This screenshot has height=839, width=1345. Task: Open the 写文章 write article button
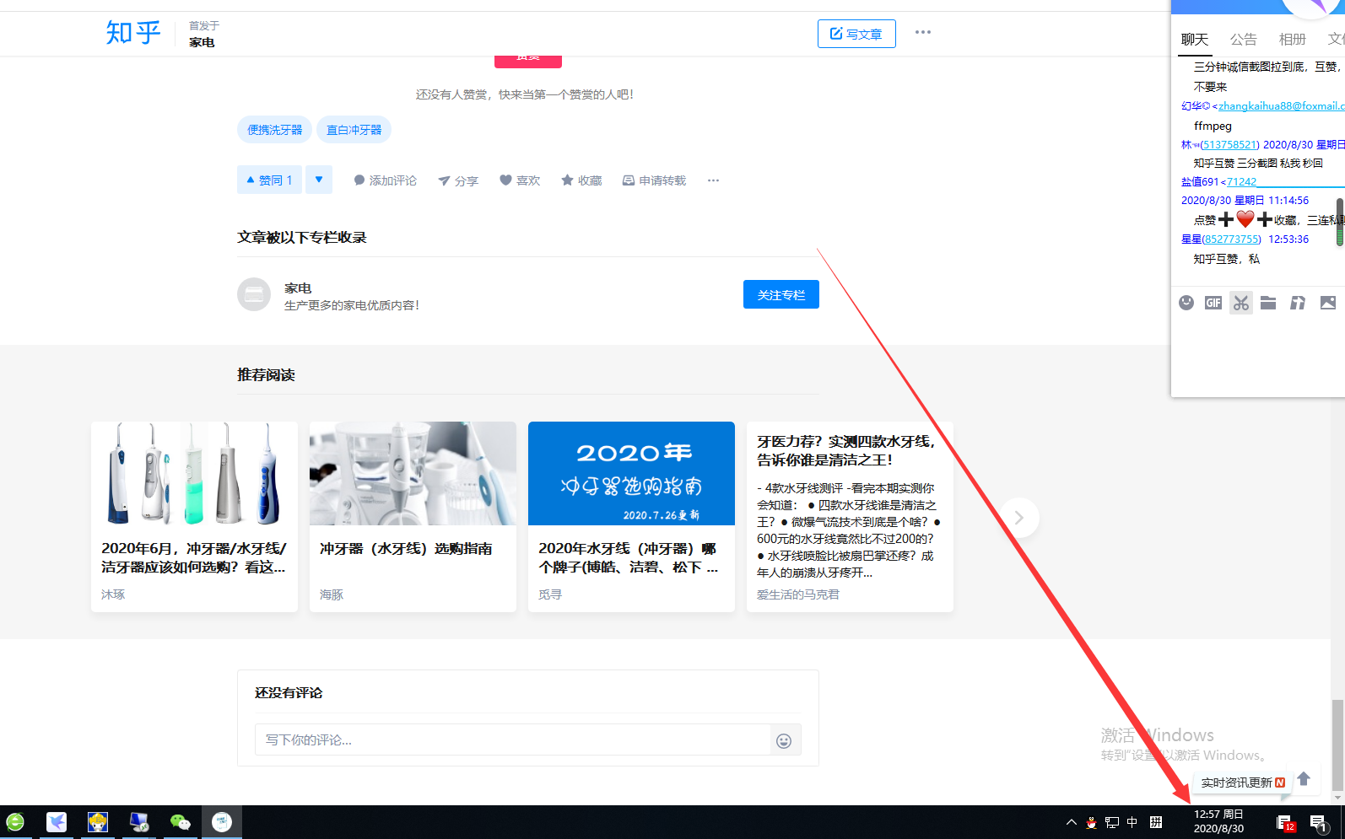click(x=856, y=34)
